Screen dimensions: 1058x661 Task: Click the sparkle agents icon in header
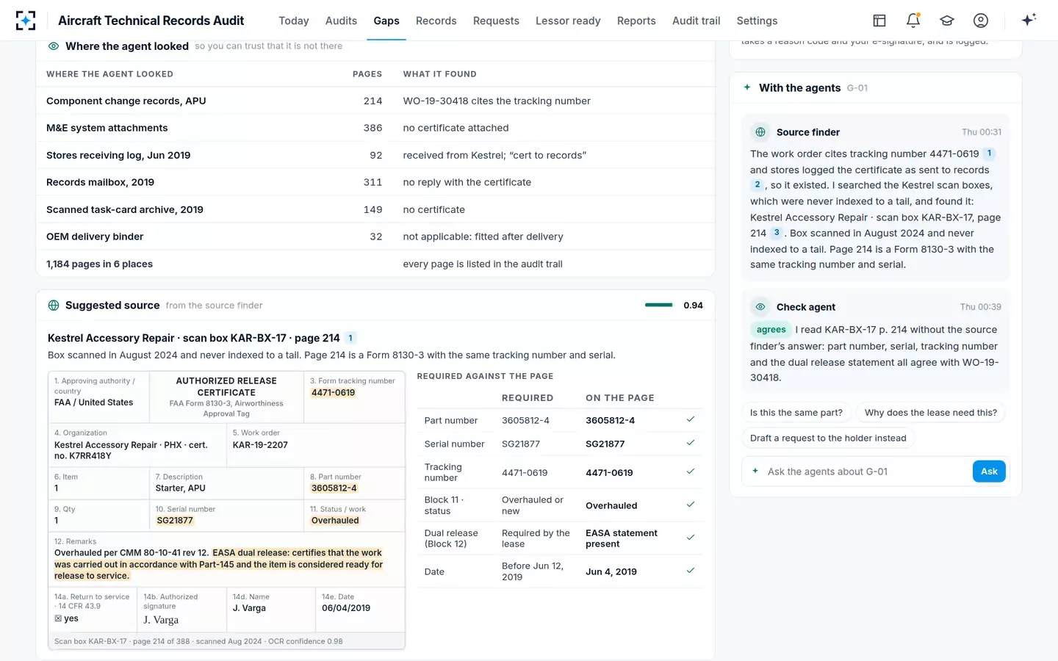[1029, 20]
